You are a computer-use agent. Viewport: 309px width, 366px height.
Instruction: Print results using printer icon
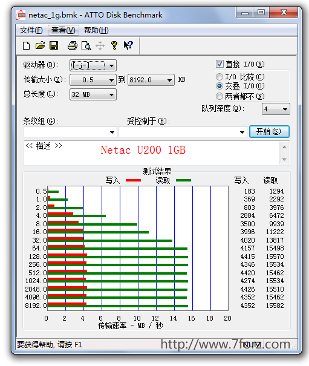[73, 45]
